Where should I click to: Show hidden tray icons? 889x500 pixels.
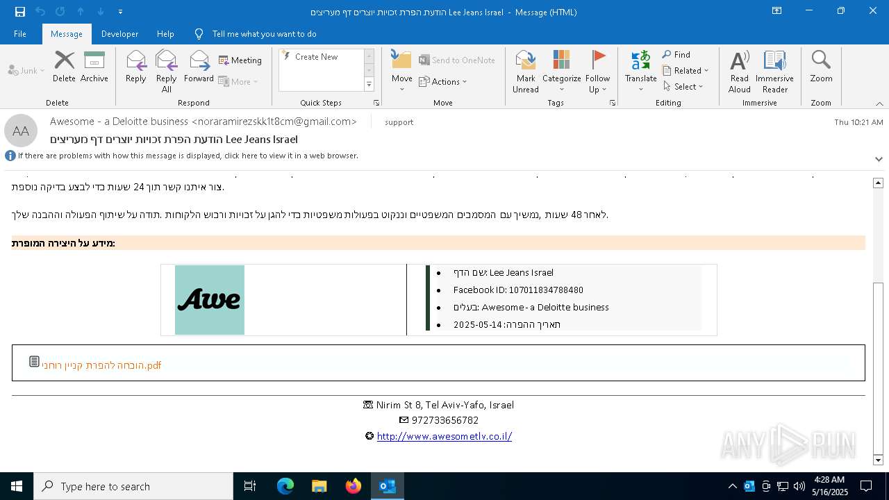[x=732, y=486]
